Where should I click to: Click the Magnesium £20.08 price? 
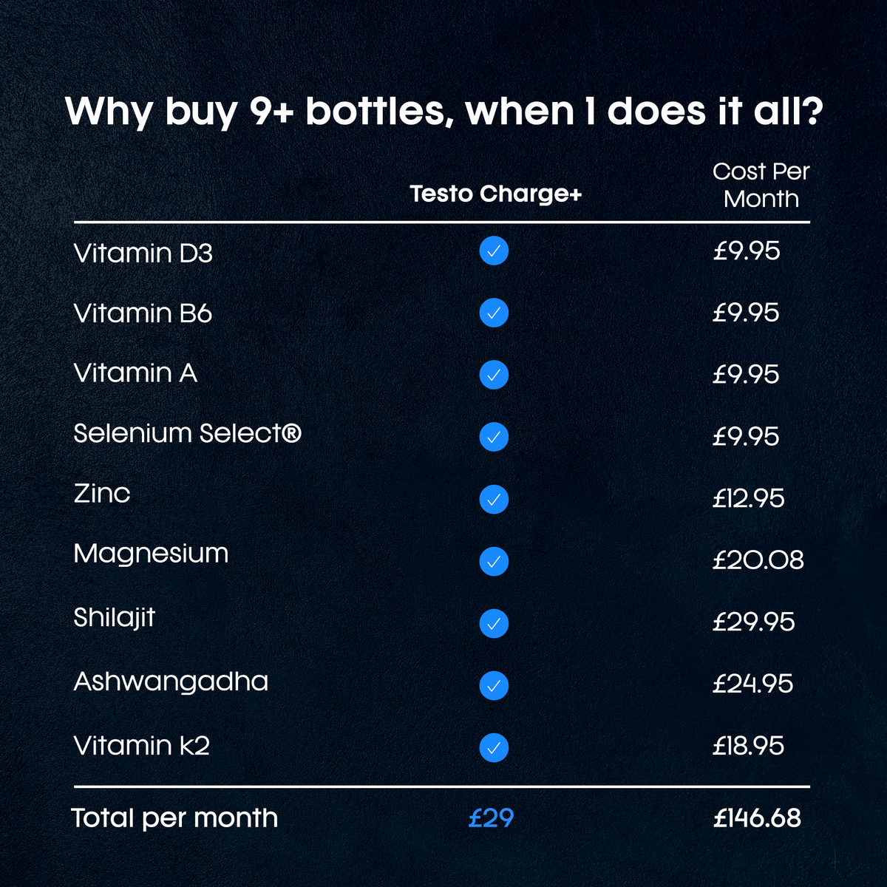pyautogui.click(x=758, y=560)
